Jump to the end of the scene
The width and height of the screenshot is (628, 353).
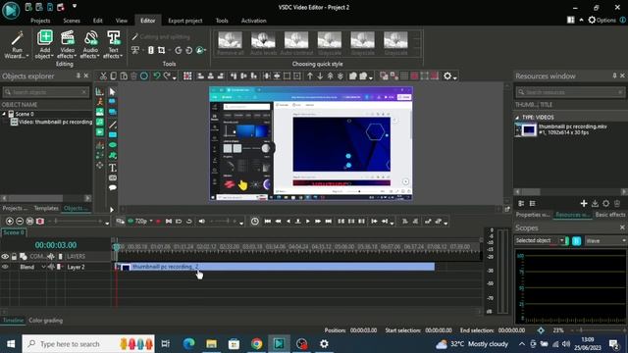point(328,222)
